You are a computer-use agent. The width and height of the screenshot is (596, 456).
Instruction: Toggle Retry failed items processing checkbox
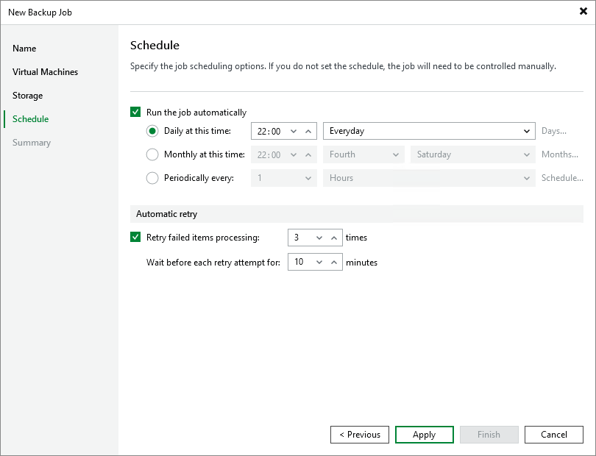tap(135, 237)
